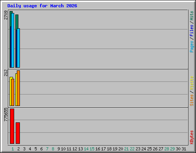Click day label 2 on the x-axis

(18, 149)
